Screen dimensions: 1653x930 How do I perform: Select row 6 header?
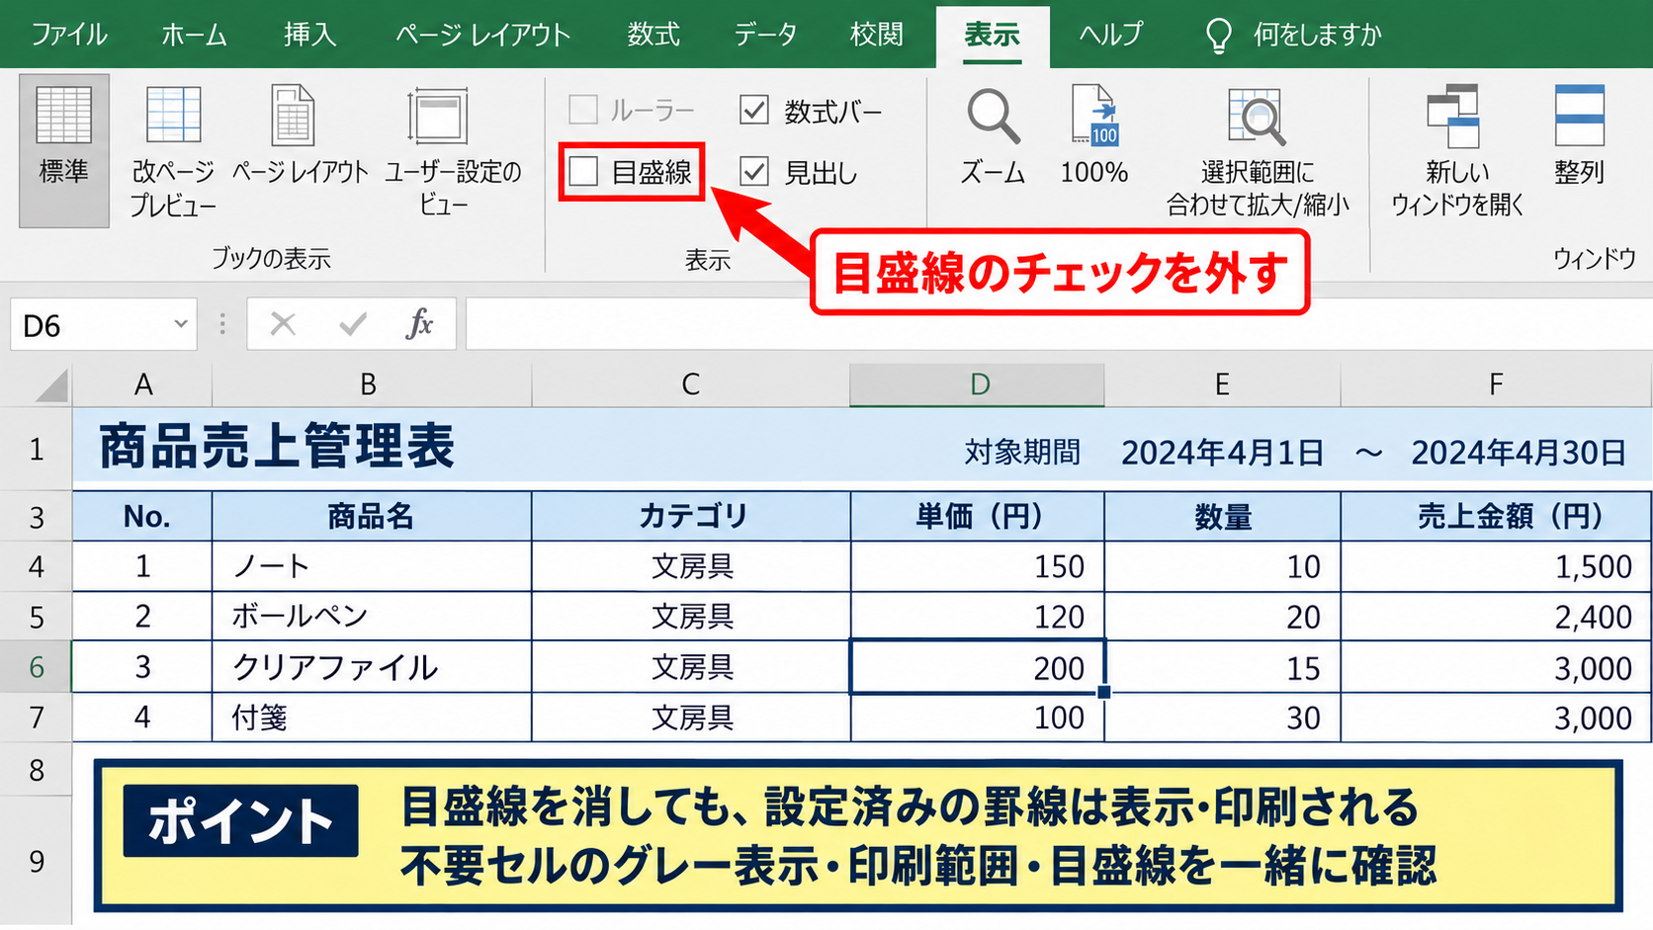point(36,667)
